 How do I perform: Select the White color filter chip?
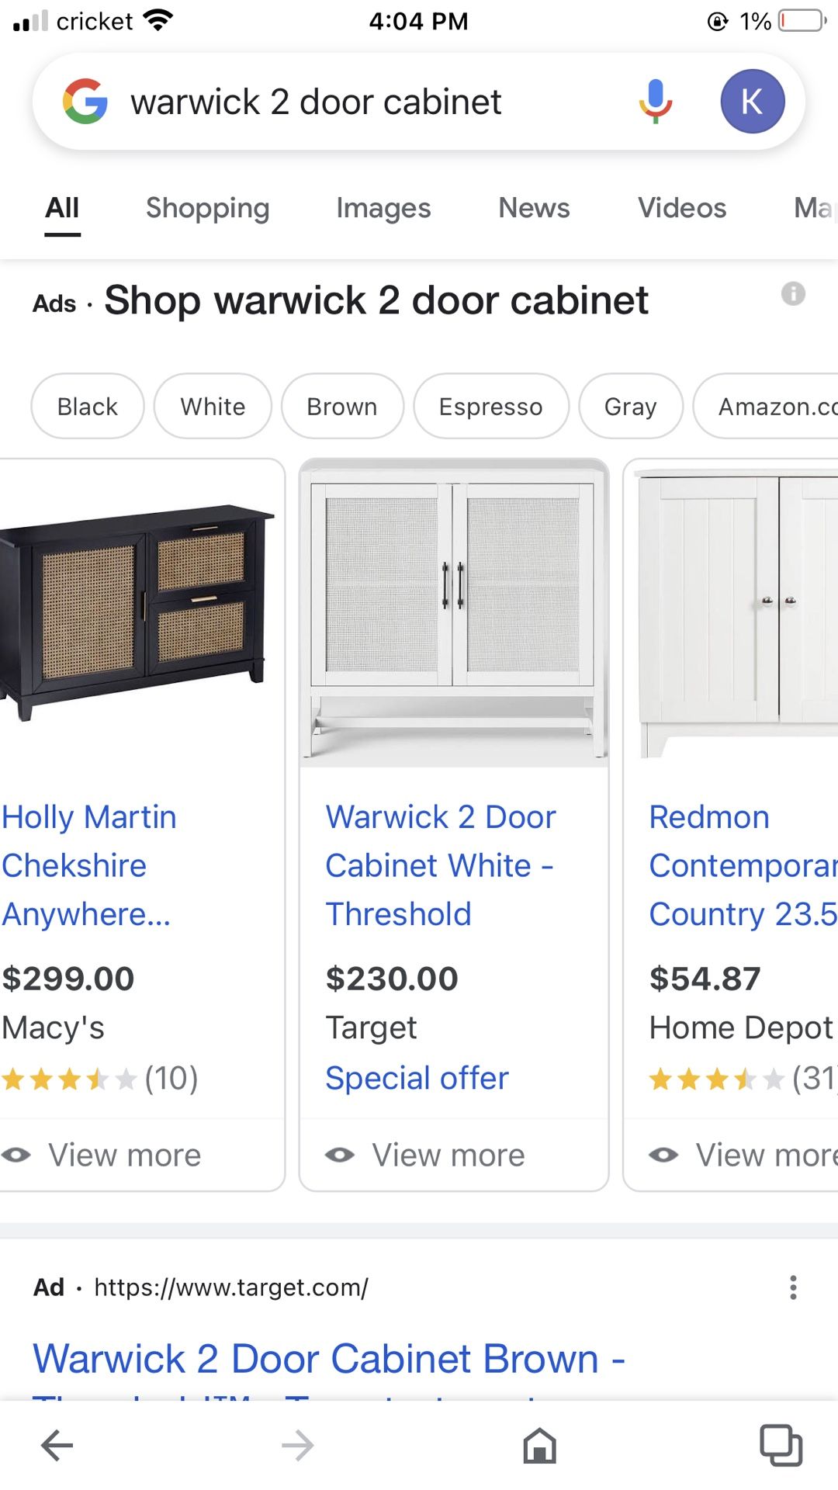click(x=213, y=407)
